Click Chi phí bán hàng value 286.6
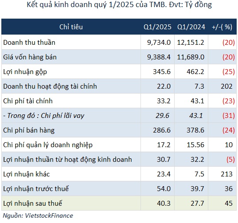The image size is (238, 223). click(x=162, y=130)
